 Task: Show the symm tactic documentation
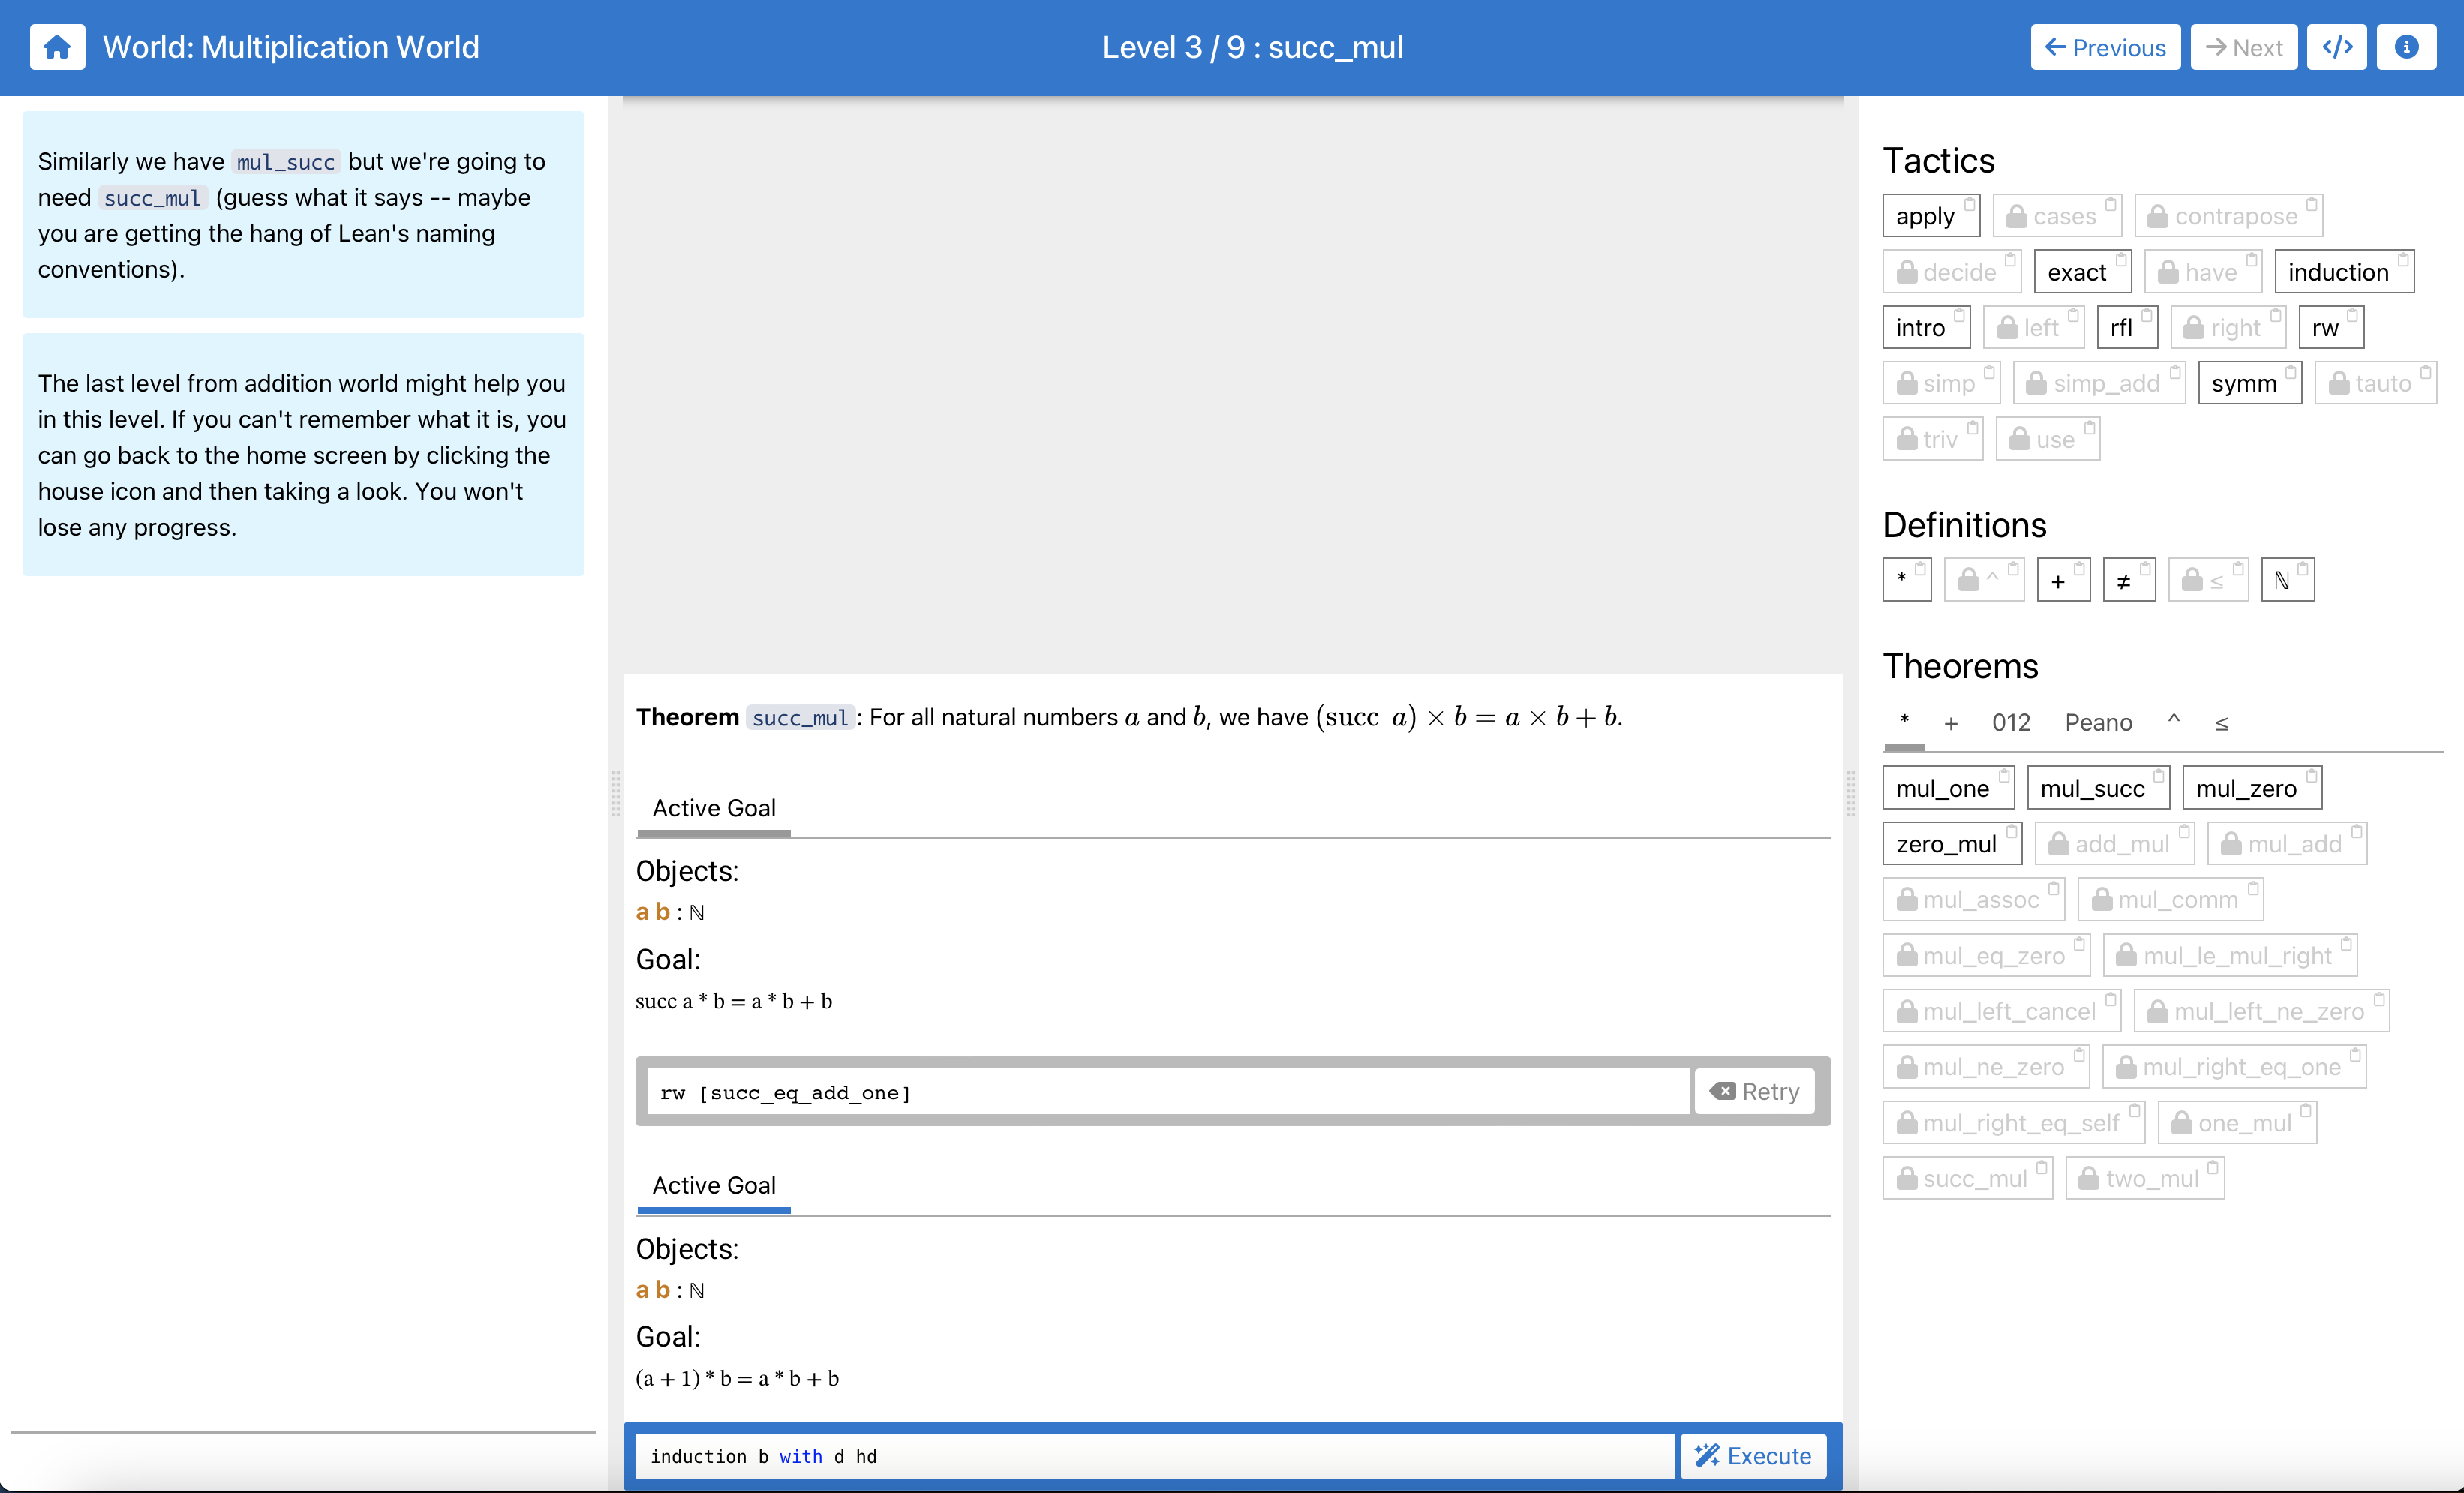click(2250, 382)
